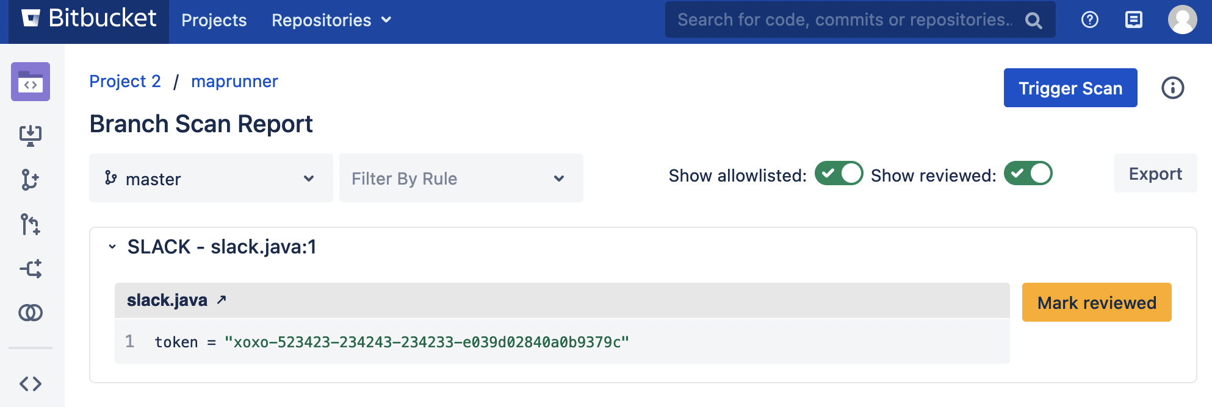1212x407 pixels.
Task: Disable the Show reviewed switch
Action: click(x=1028, y=173)
